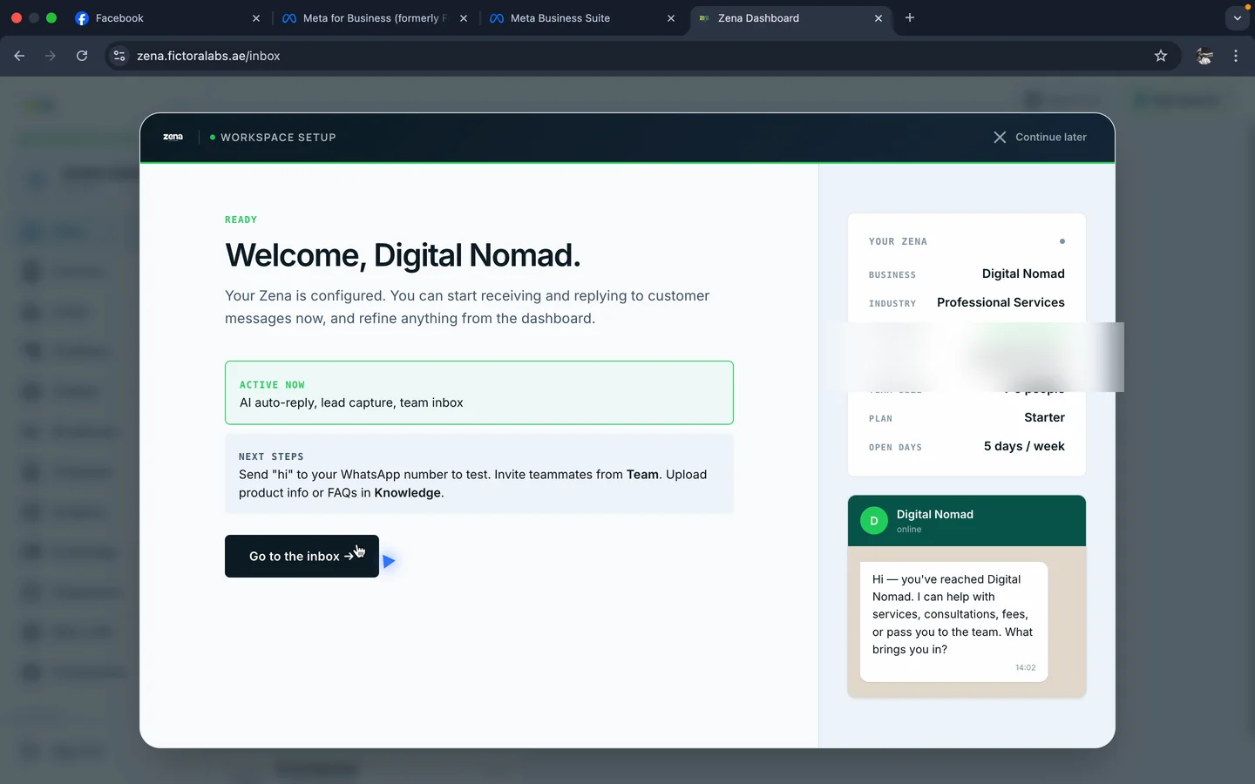Click the YOUR ZENA card title
The image size is (1255, 784).
coord(898,241)
